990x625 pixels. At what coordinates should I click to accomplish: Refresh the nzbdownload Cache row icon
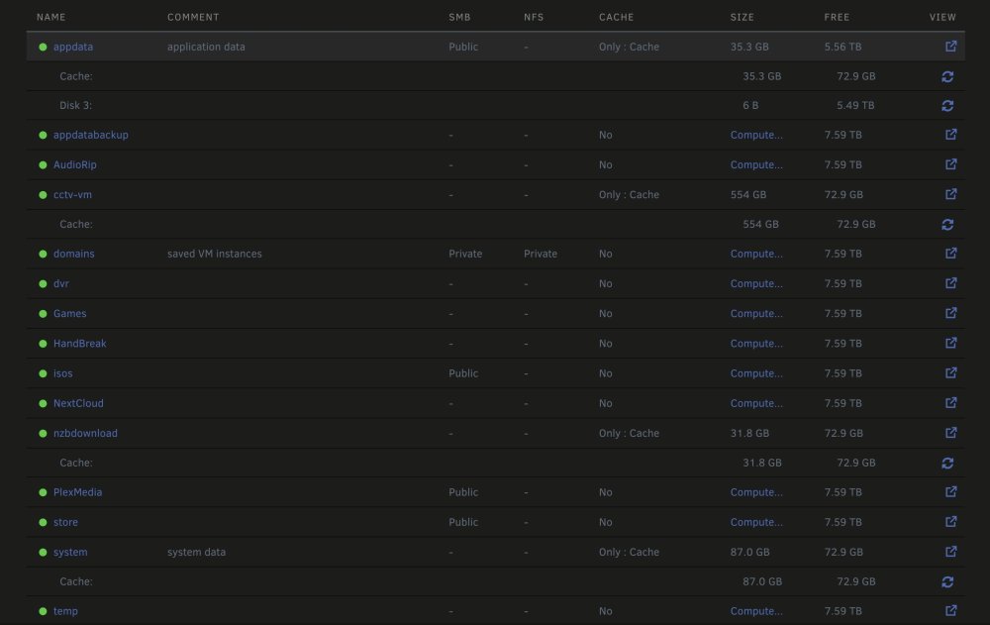(x=947, y=464)
